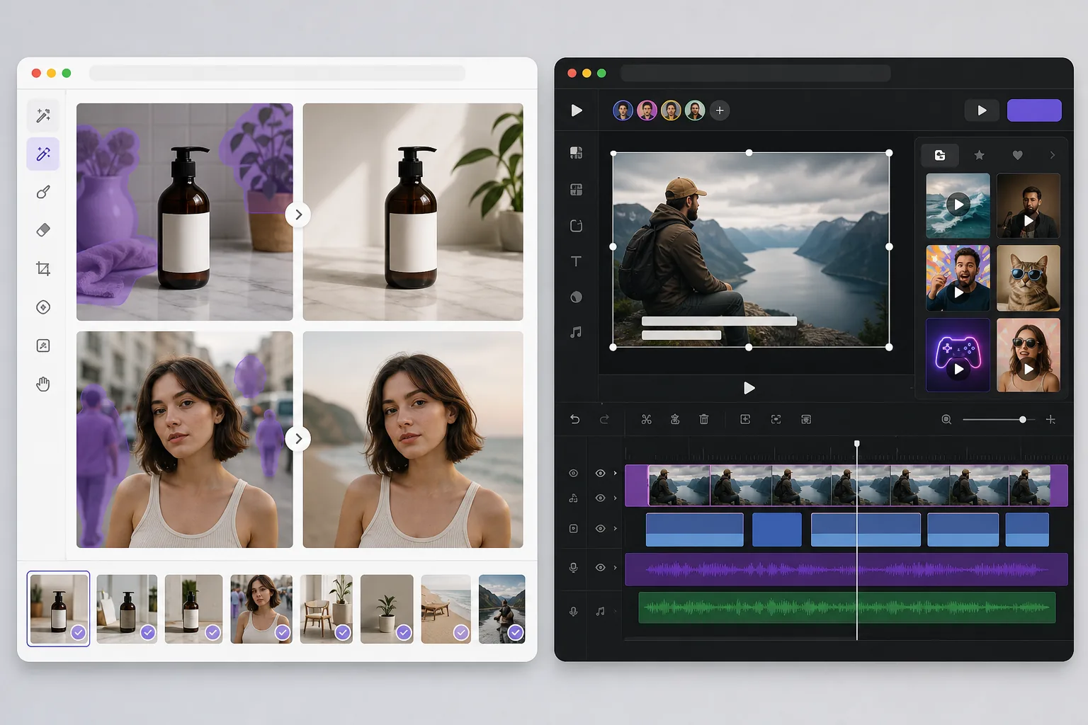Screen dimensions: 1088x725
Task: Undo the last action in video editor
Action: [x=575, y=419]
